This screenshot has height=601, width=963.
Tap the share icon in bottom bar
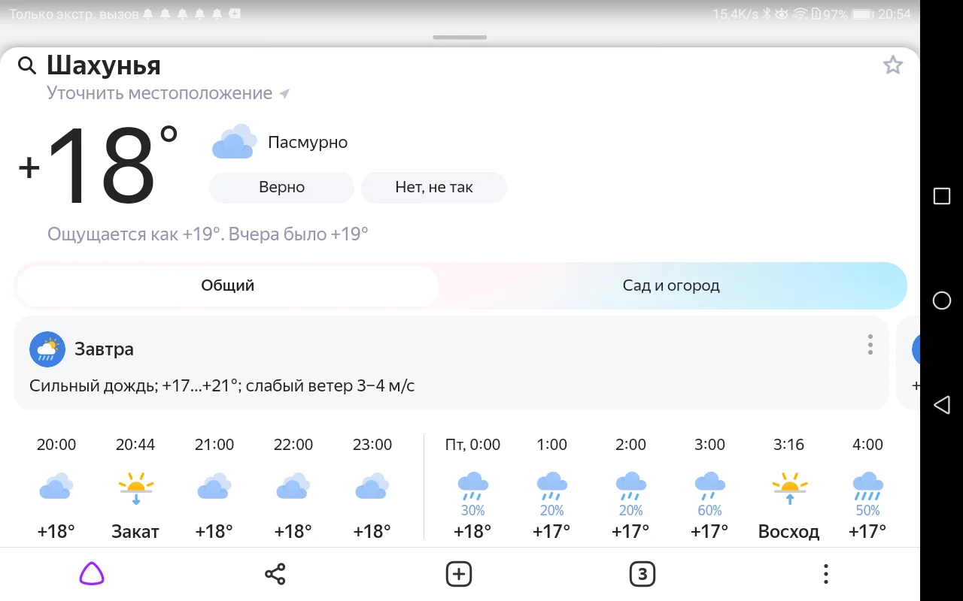point(275,573)
